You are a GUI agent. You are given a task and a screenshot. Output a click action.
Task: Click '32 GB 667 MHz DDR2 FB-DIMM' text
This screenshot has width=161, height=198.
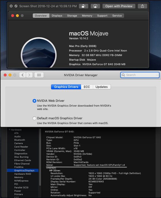(x=102, y=55)
